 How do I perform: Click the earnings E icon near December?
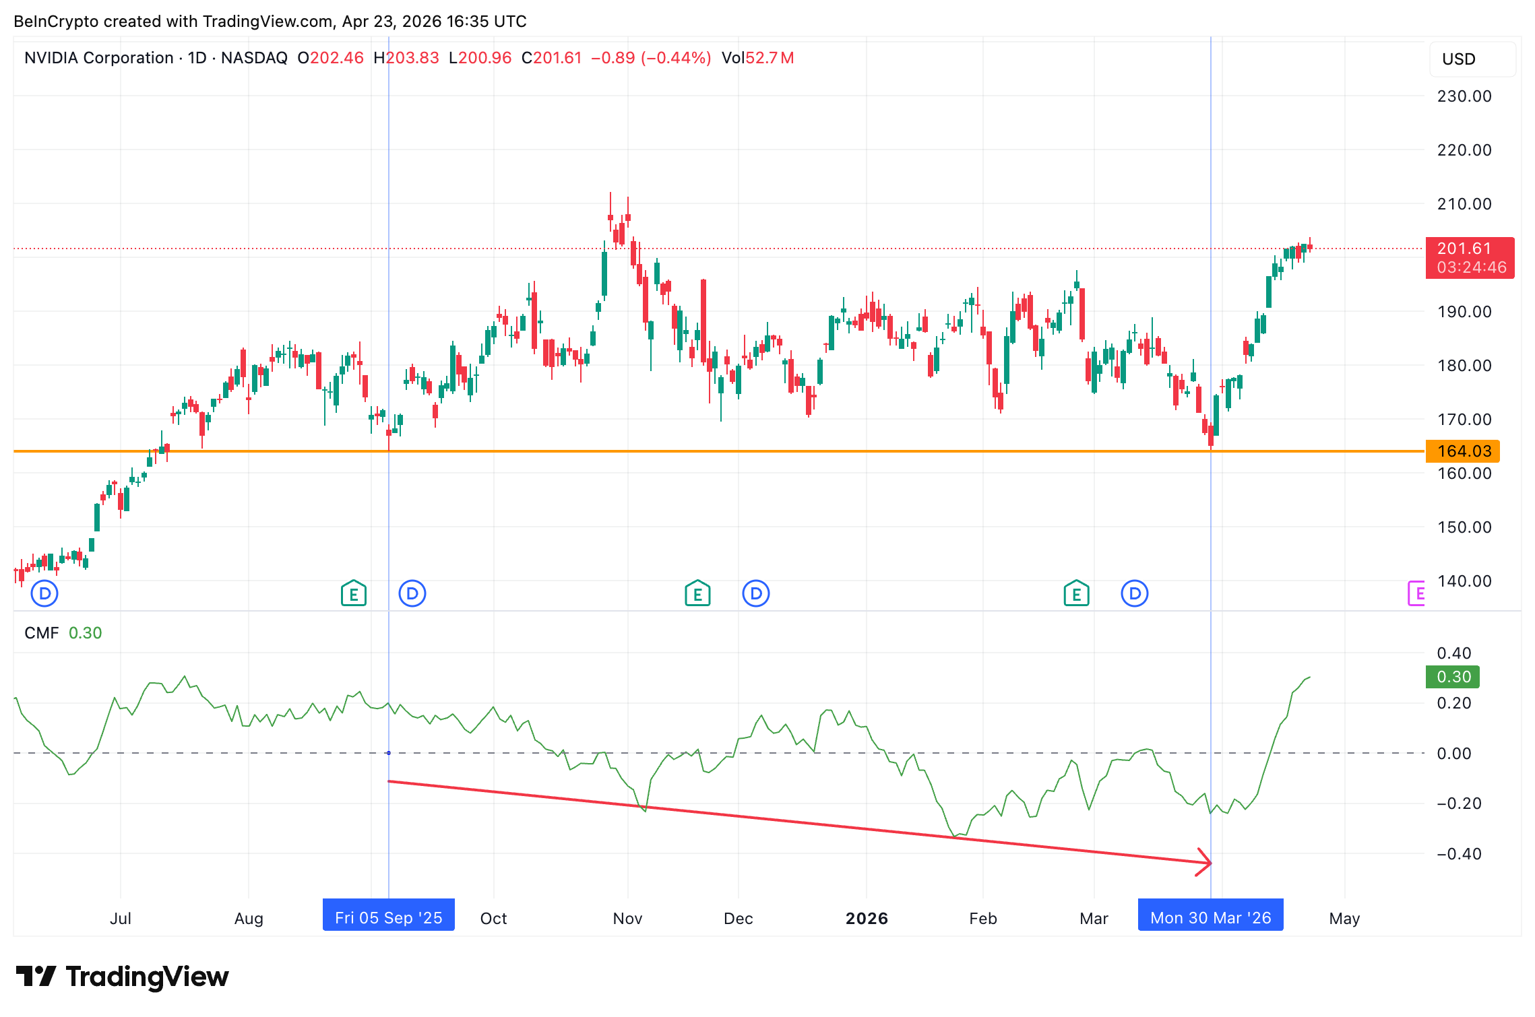click(697, 593)
